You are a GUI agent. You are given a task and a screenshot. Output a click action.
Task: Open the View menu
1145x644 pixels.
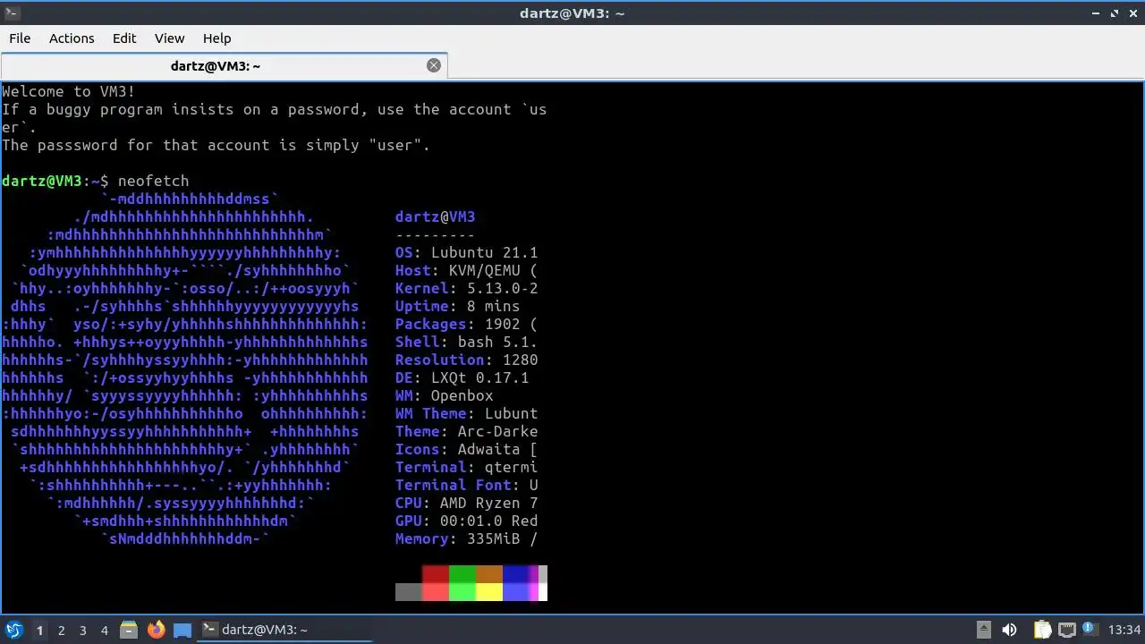point(169,38)
